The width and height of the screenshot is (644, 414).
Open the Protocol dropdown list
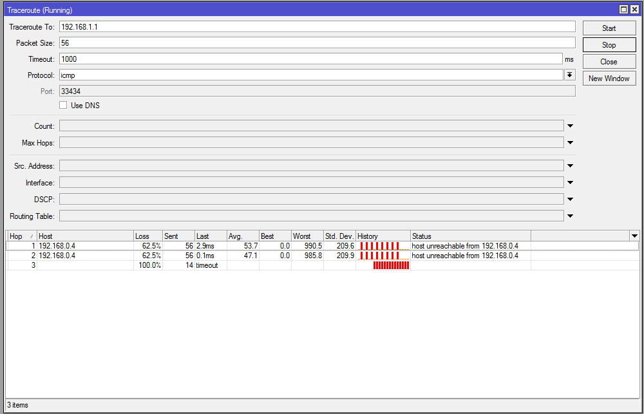point(570,75)
